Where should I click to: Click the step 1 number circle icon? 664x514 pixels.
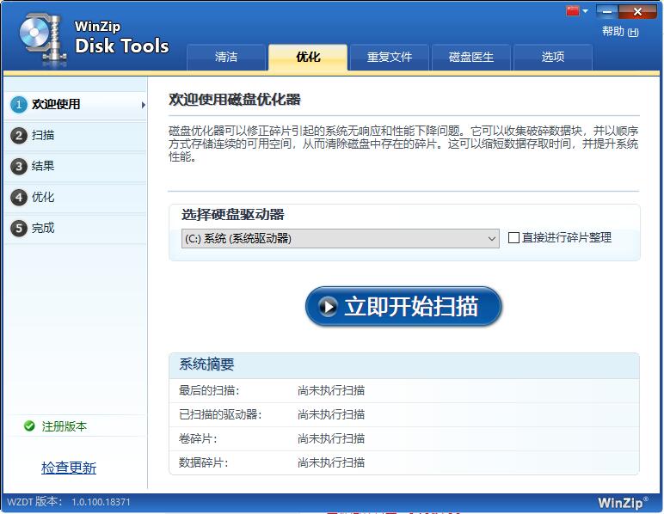(19, 105)
